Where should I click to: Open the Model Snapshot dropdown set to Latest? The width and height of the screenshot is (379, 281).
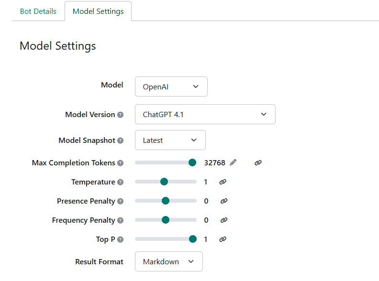(x=170, y=140)
